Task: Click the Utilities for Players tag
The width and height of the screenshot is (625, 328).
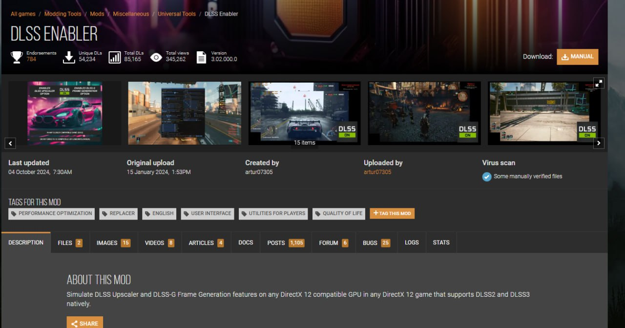Action: point(273,214)
